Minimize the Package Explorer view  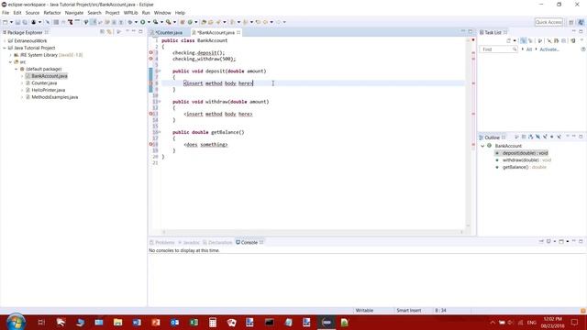pos(134,32)
